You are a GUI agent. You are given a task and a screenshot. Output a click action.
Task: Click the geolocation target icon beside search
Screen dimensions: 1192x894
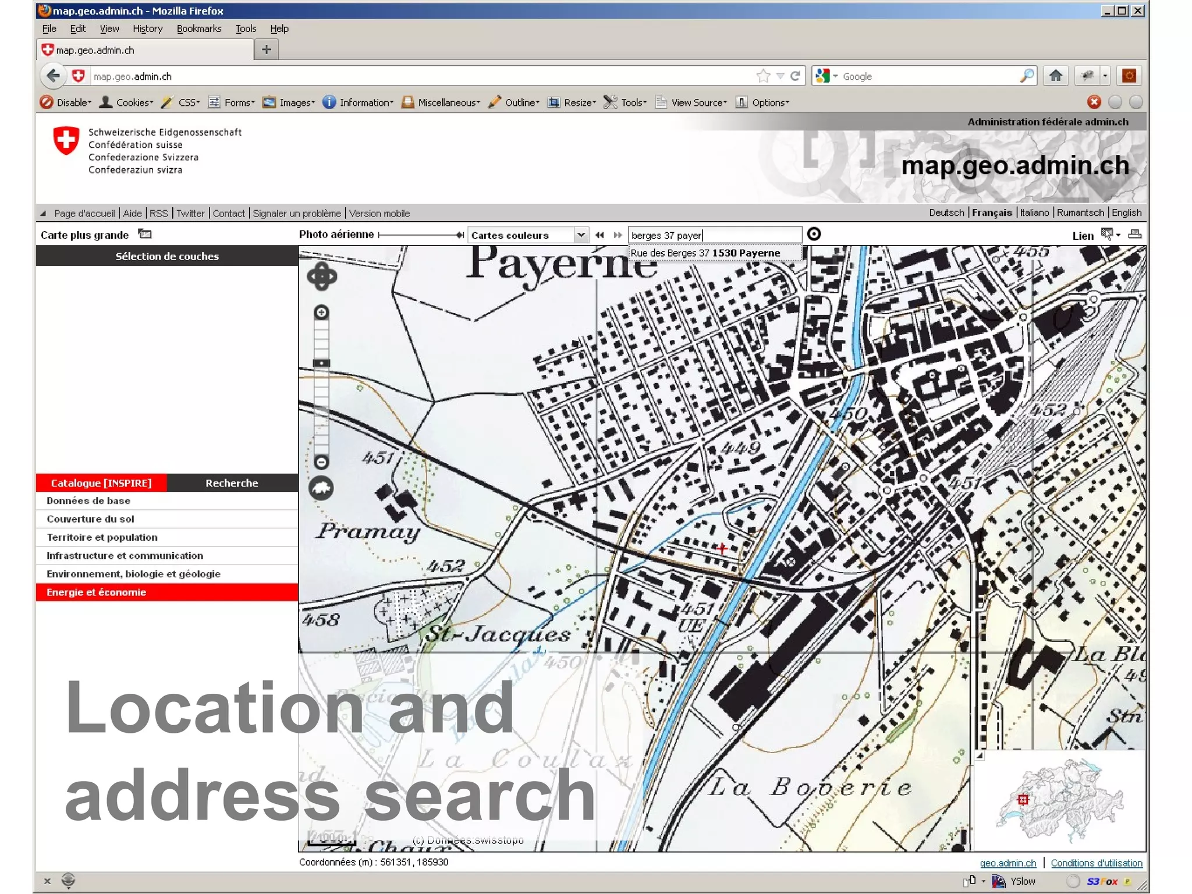tap(814, 234)
